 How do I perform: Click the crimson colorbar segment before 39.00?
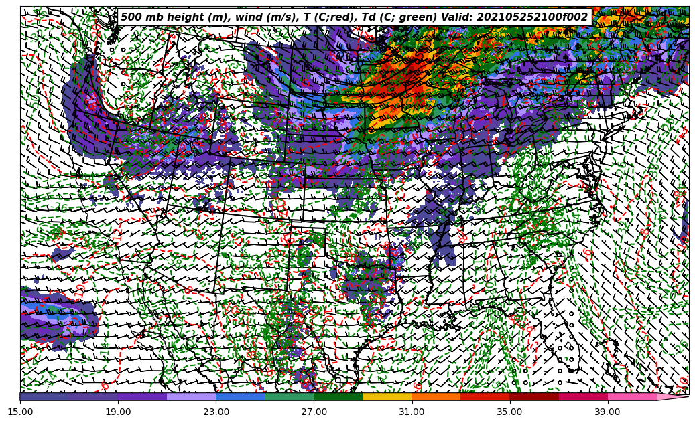[x=582, y=397]
